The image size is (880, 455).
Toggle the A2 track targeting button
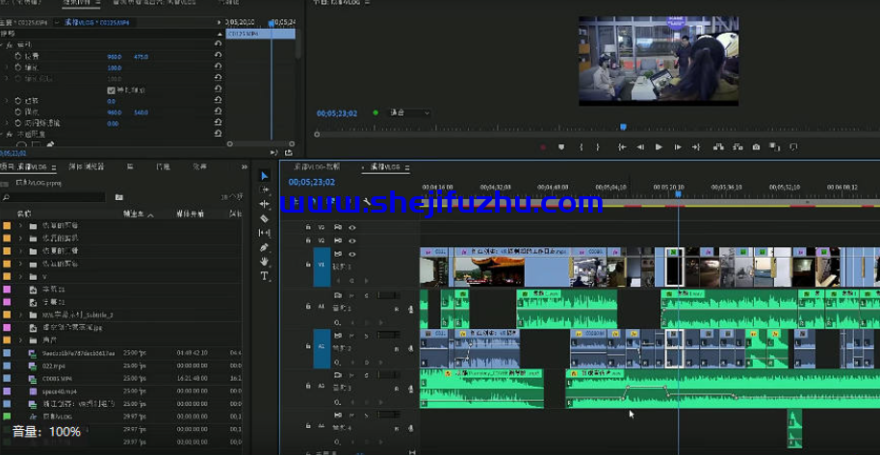(322, 346)
